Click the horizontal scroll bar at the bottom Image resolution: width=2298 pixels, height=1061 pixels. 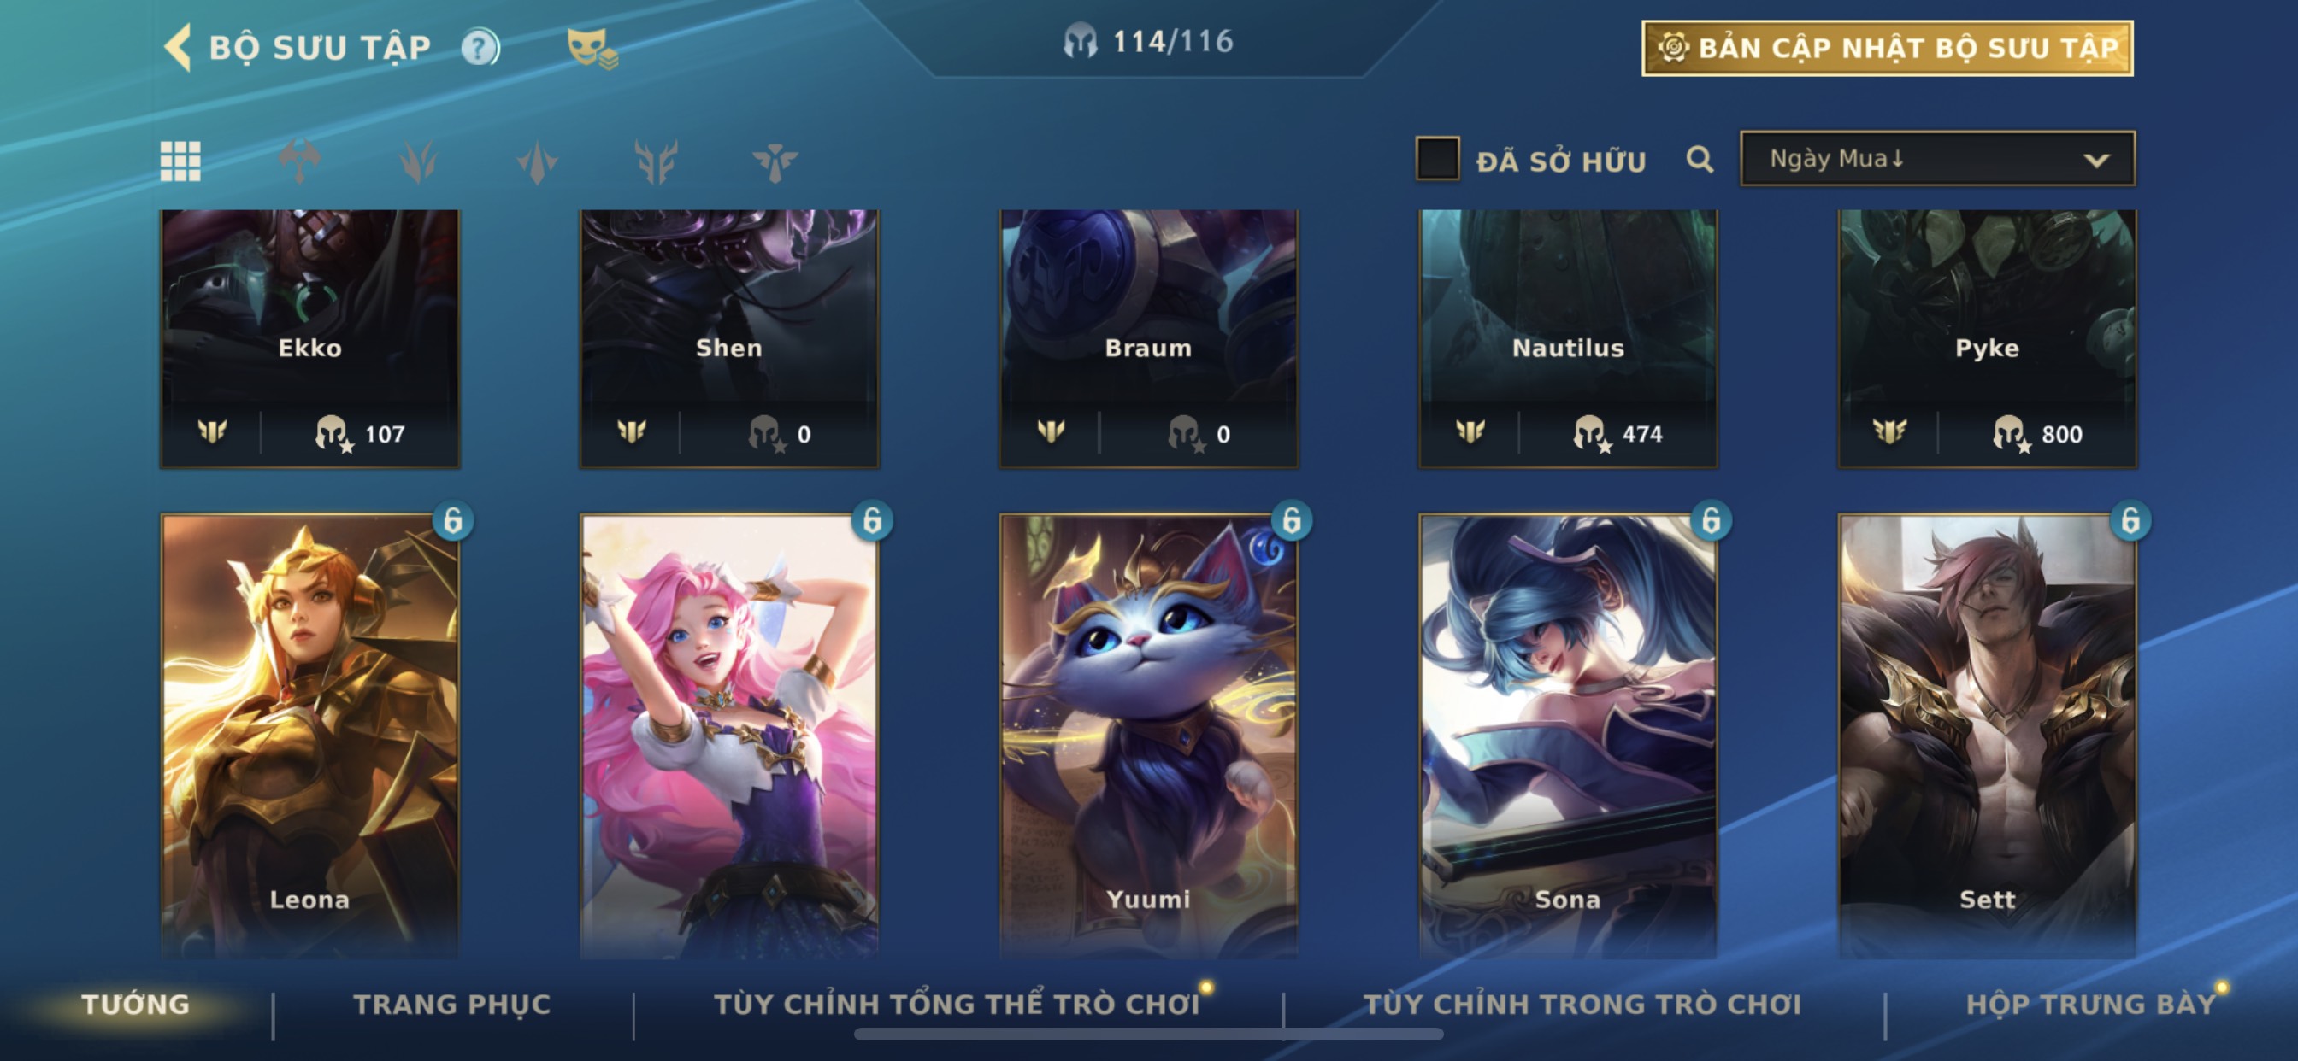pos(1148,1035)
